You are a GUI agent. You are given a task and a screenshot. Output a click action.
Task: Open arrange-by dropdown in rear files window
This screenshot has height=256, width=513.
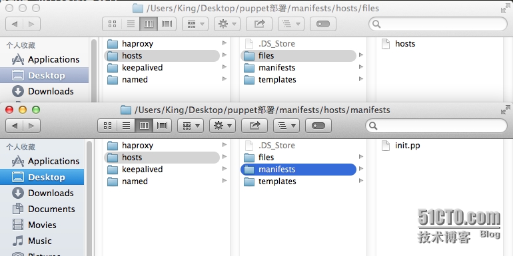pyautogui.click(x=195, y=24)
